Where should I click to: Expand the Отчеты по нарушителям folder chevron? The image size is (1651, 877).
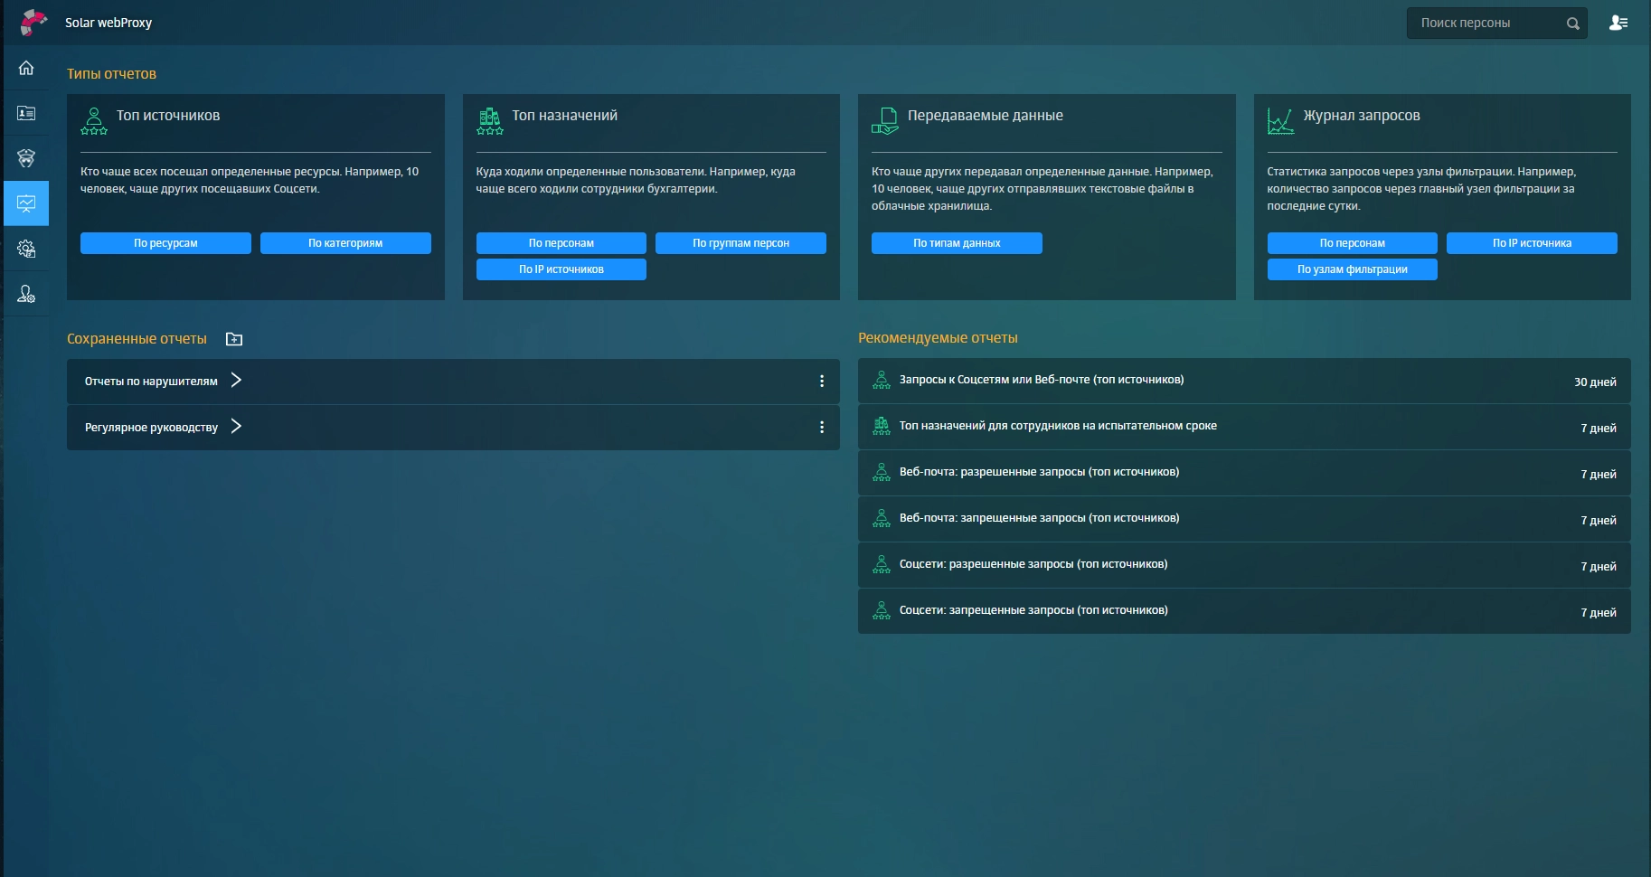point(236,381)
